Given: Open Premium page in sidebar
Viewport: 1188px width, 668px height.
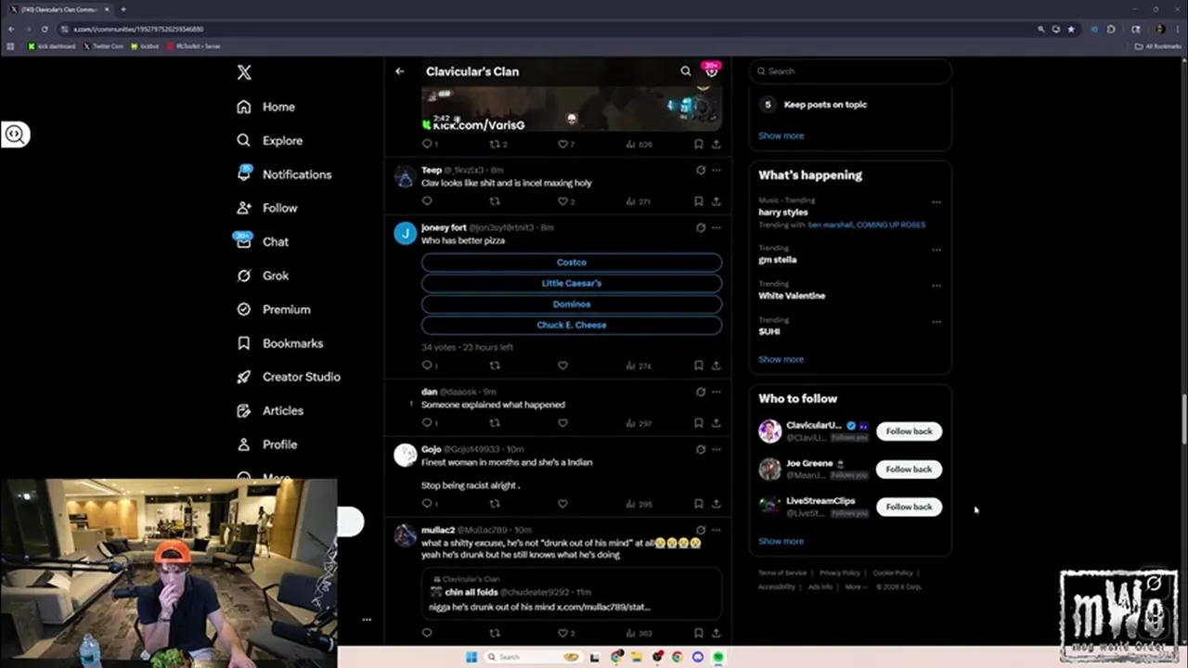Looking at the screenshot, I should (x=274, y=309).
